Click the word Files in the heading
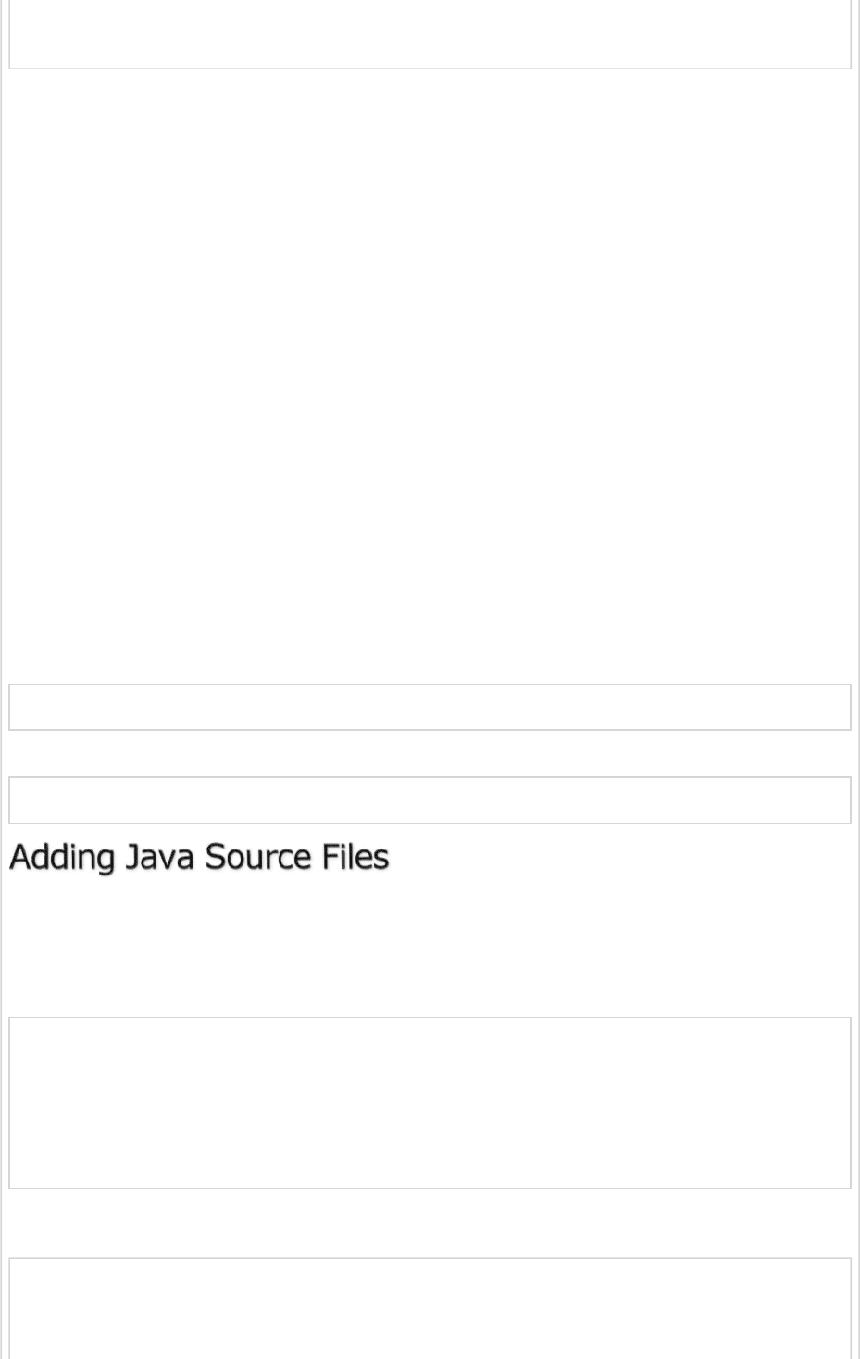The height and width of the screenshot is (1359, 860). (x=355, y=857)
